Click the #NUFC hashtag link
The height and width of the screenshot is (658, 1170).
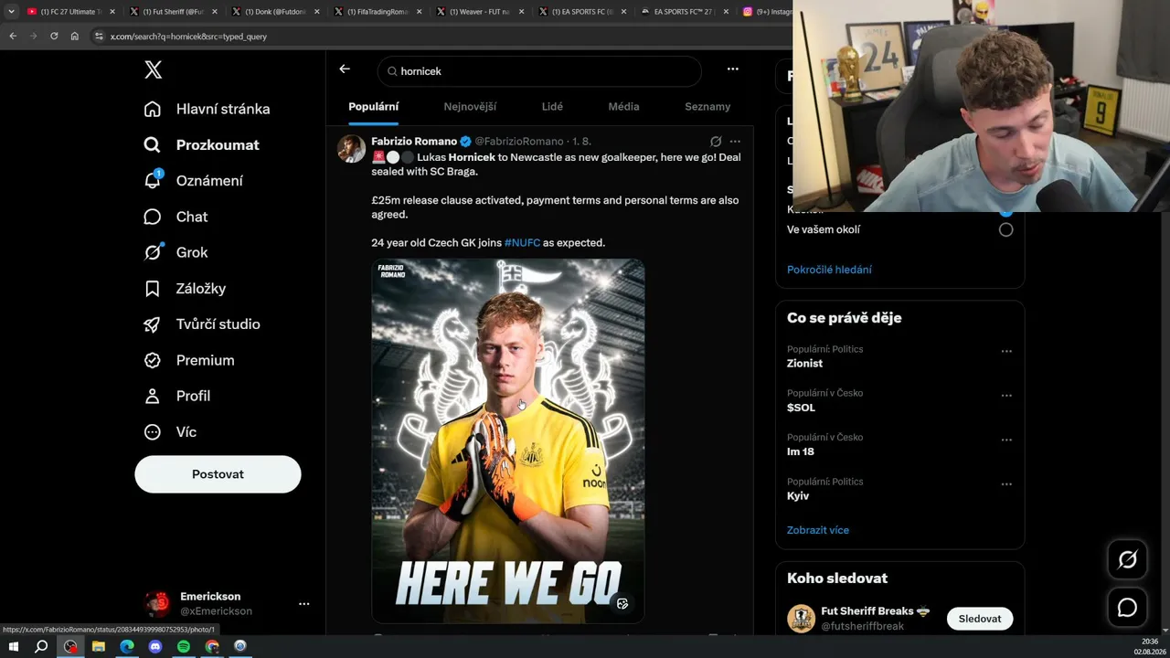coord(522,243)
